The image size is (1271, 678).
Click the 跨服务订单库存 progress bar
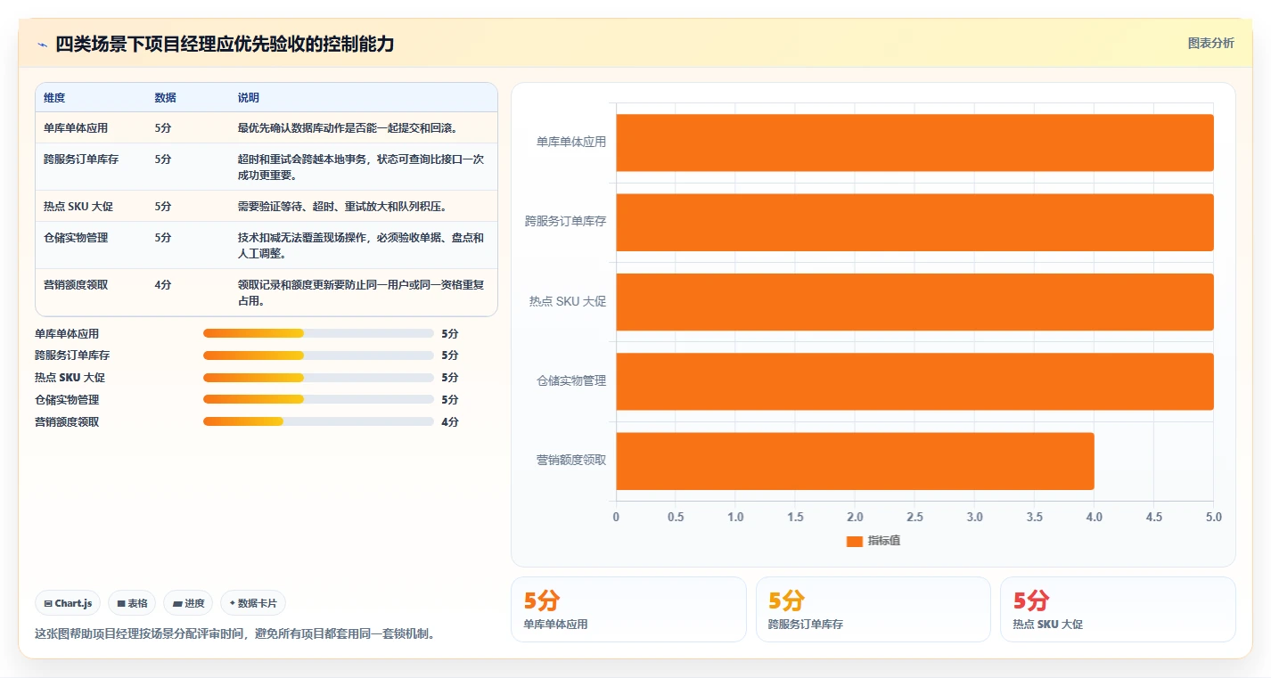coord(318,355)
